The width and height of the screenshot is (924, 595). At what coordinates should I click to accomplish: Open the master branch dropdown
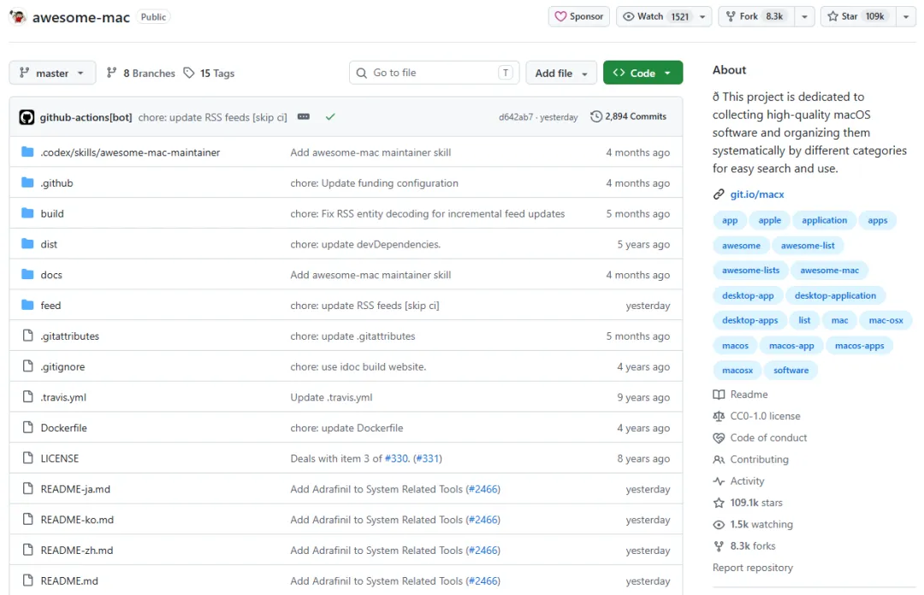[52, 73]
